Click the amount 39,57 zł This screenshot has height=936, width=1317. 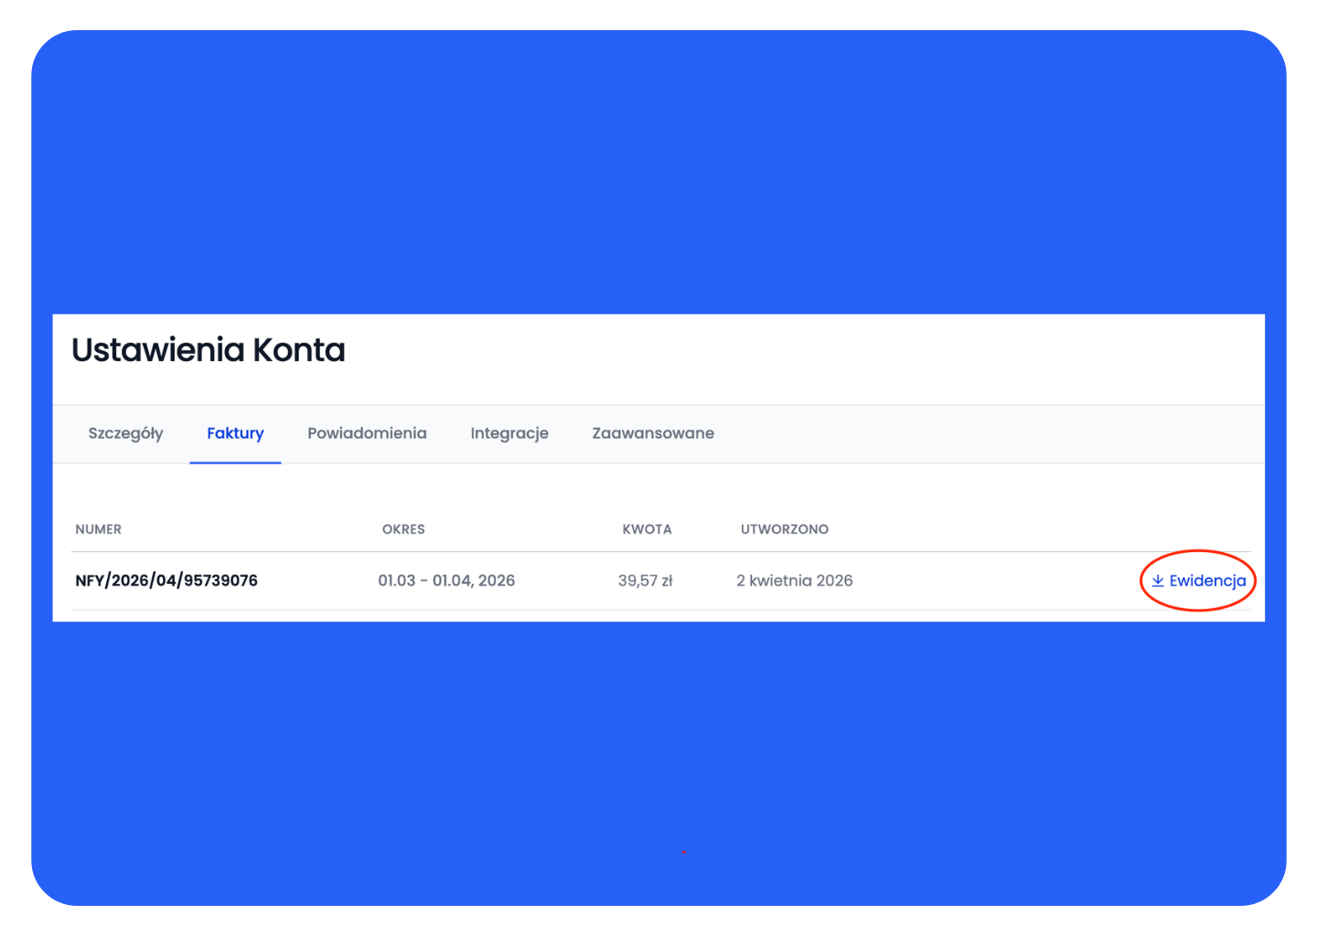pyautogui.click(x=645, y=580)
